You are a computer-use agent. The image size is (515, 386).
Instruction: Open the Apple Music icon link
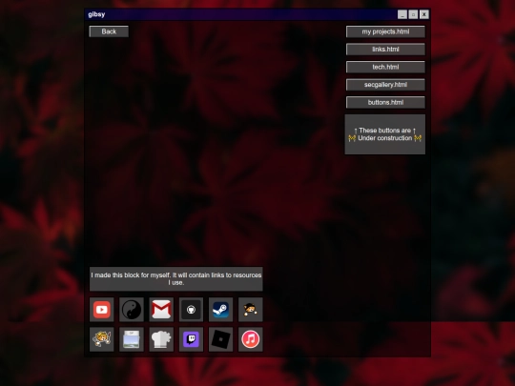(x=251, y=339)
